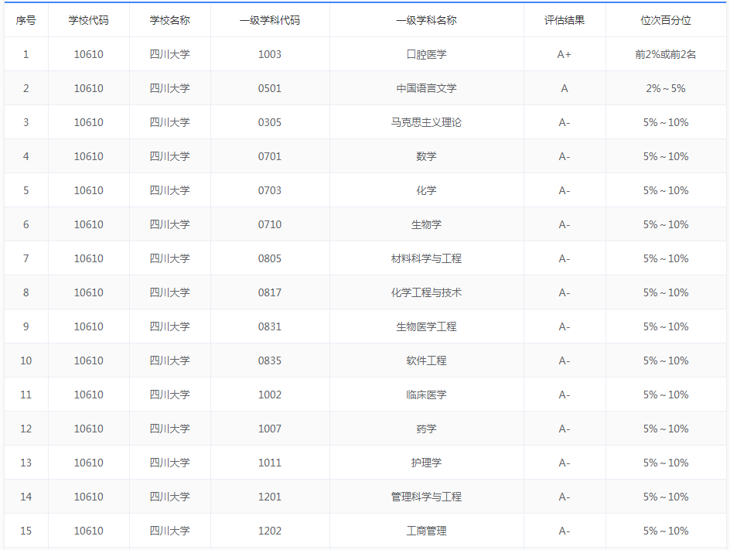This screenshot has height=550, width=730.
Task: Click subject code 0501
Action: [x=270, y=88]
